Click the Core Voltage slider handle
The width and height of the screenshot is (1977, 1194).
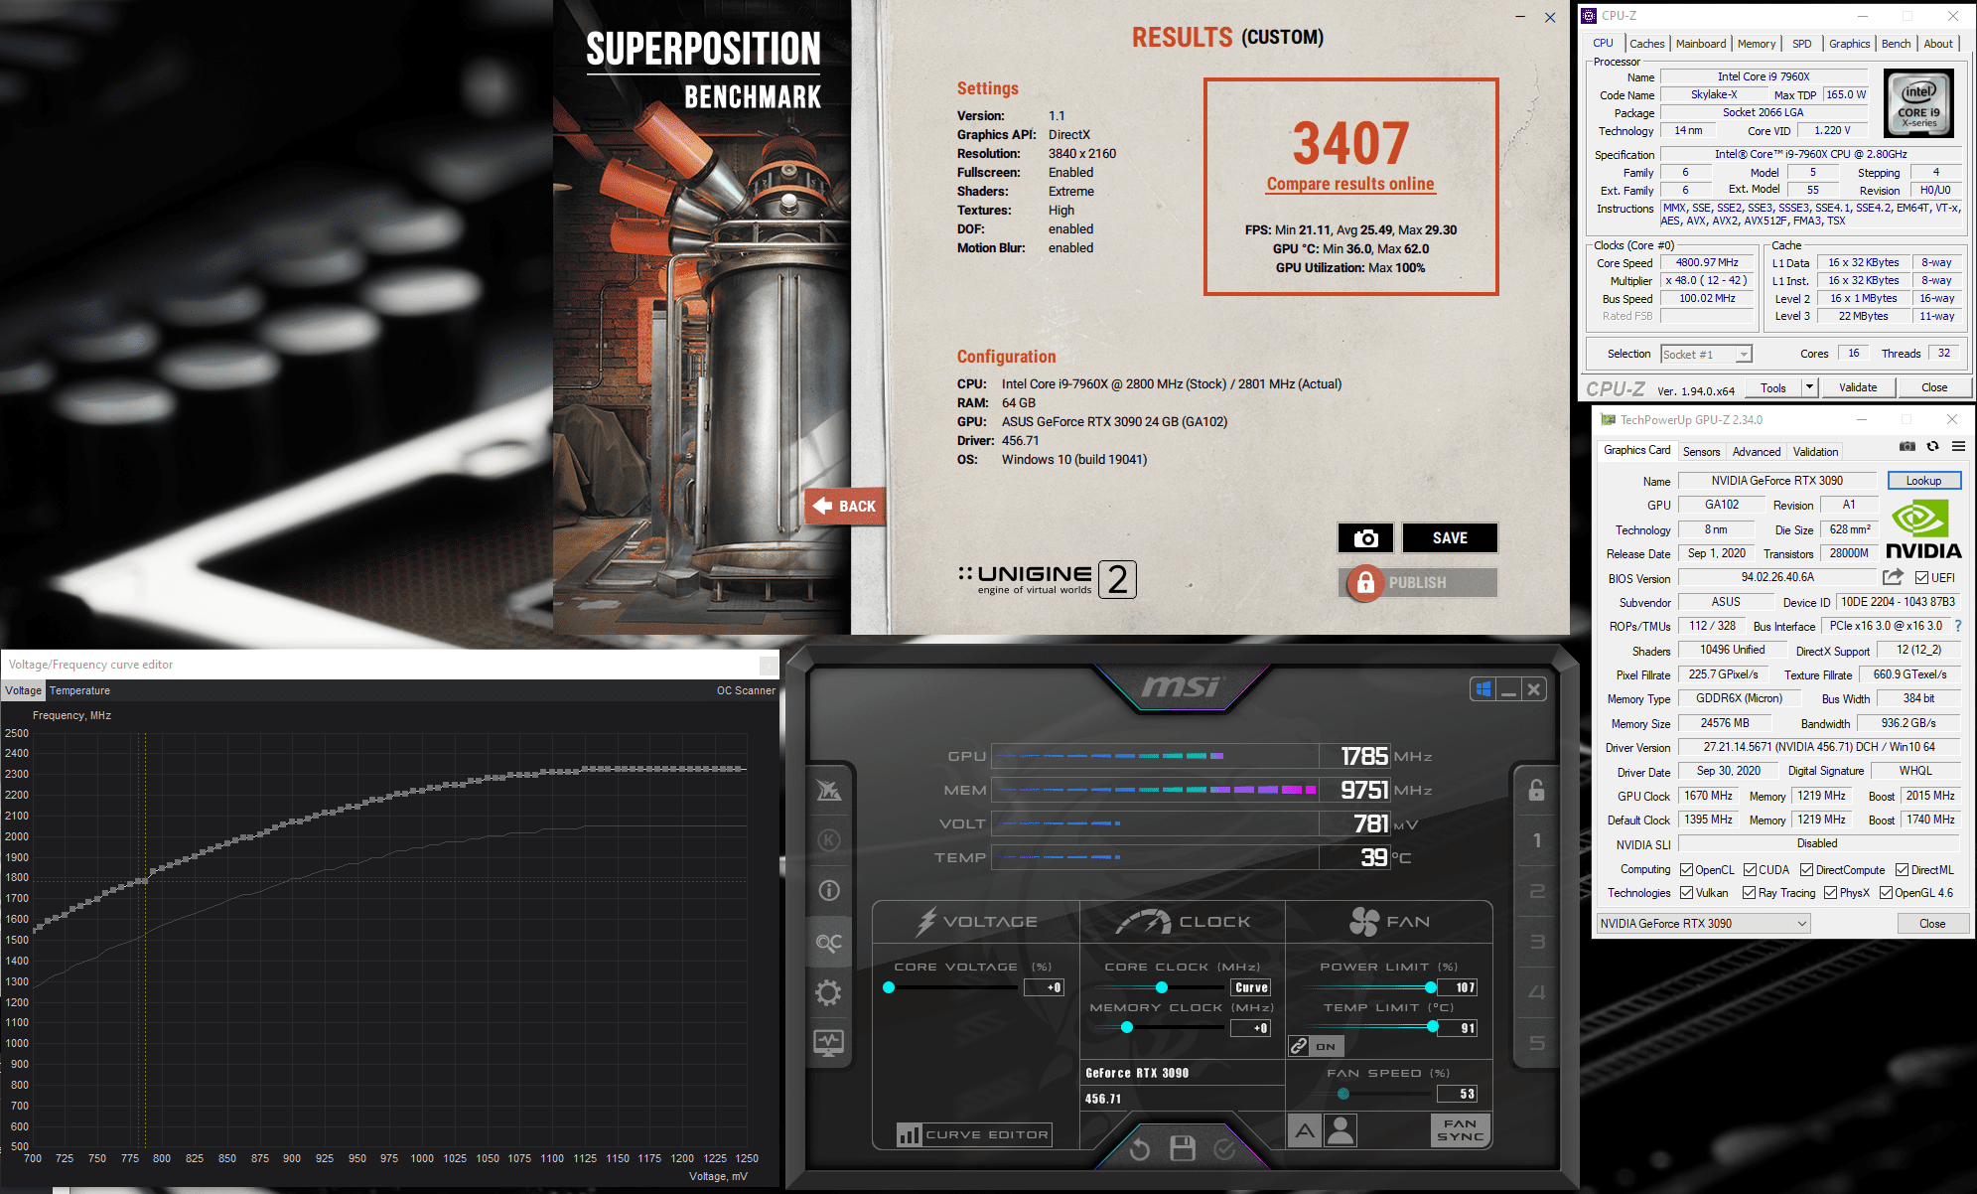(889, 987)
